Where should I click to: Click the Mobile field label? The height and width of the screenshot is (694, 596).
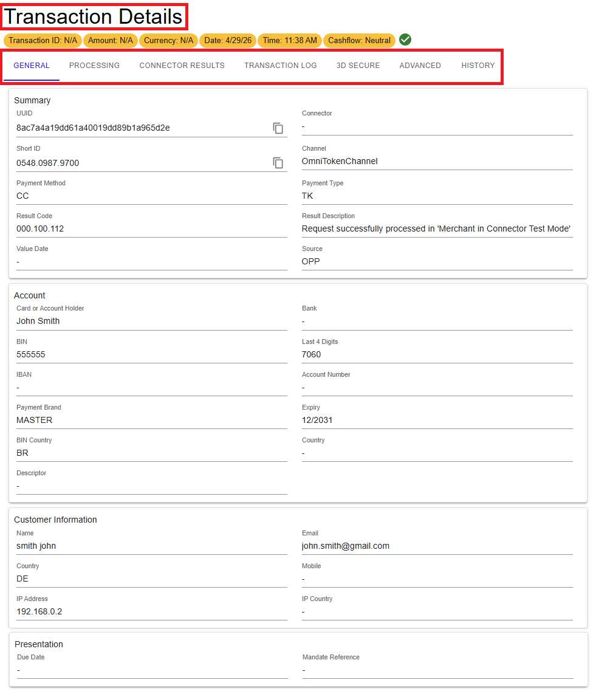[312, 566]
